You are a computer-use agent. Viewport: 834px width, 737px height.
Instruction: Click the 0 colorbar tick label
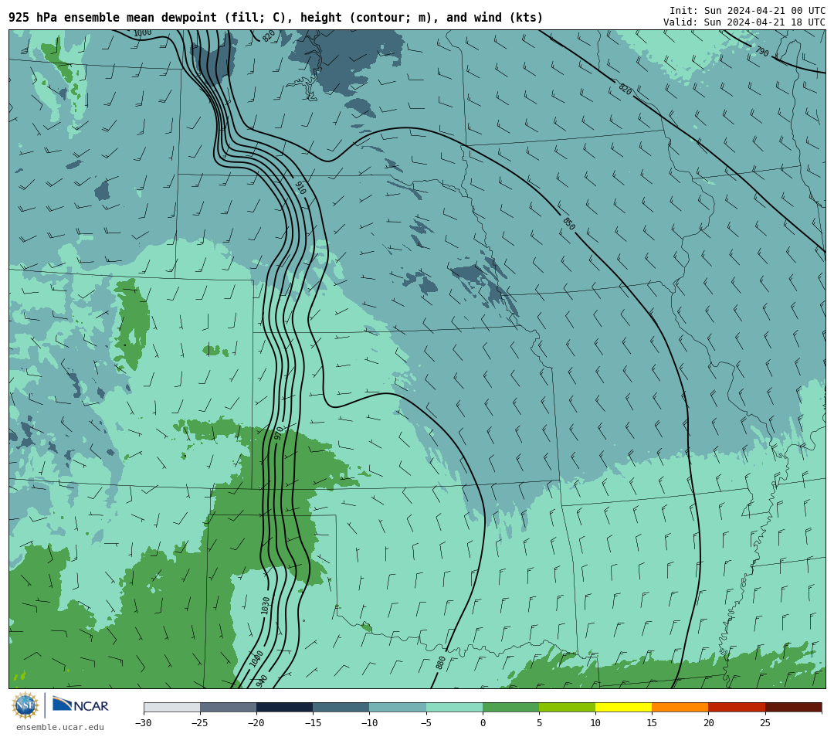pos(483,722)
